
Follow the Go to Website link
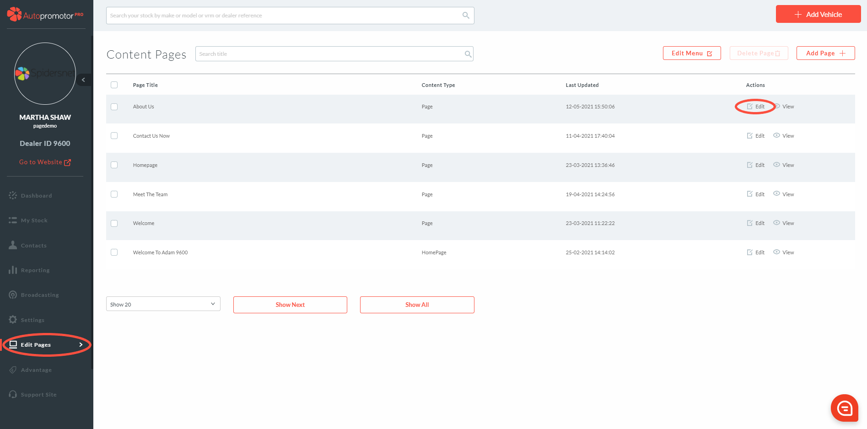(44, 162)
